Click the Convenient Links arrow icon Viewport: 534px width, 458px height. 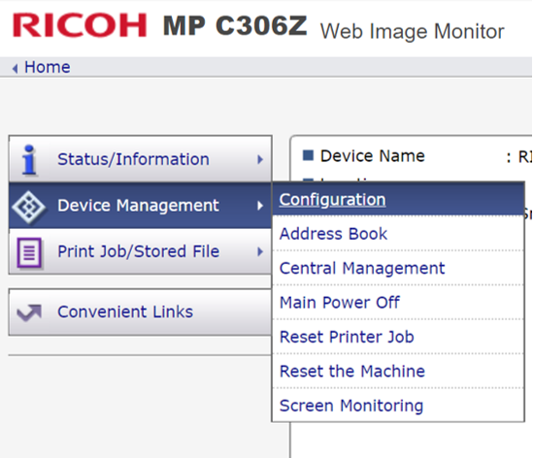[29, 312]
